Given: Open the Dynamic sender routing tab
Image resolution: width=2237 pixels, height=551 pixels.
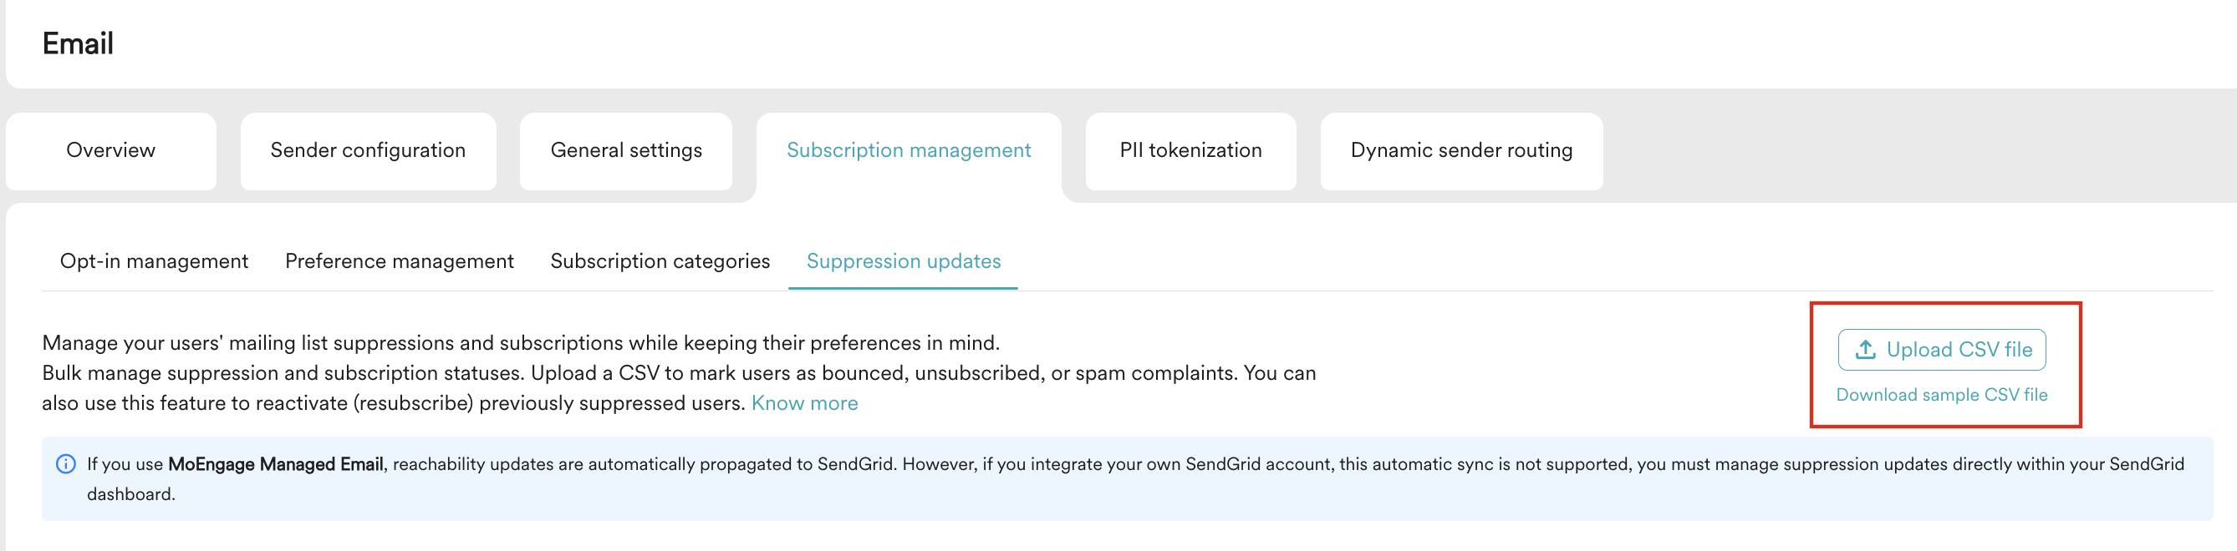Looking at the screenshot, I should tap(1460, 150).
